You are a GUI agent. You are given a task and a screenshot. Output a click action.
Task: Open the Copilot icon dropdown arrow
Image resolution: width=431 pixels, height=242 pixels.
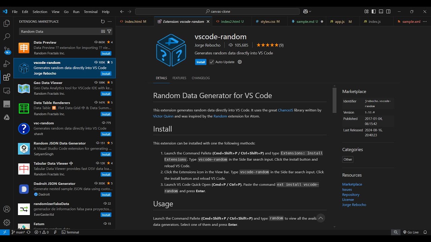click(x=310, y=11)
